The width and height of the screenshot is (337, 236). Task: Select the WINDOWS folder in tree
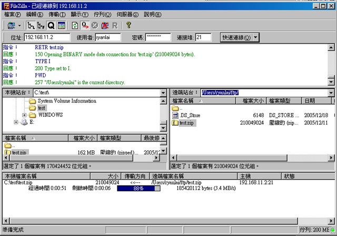51,115
